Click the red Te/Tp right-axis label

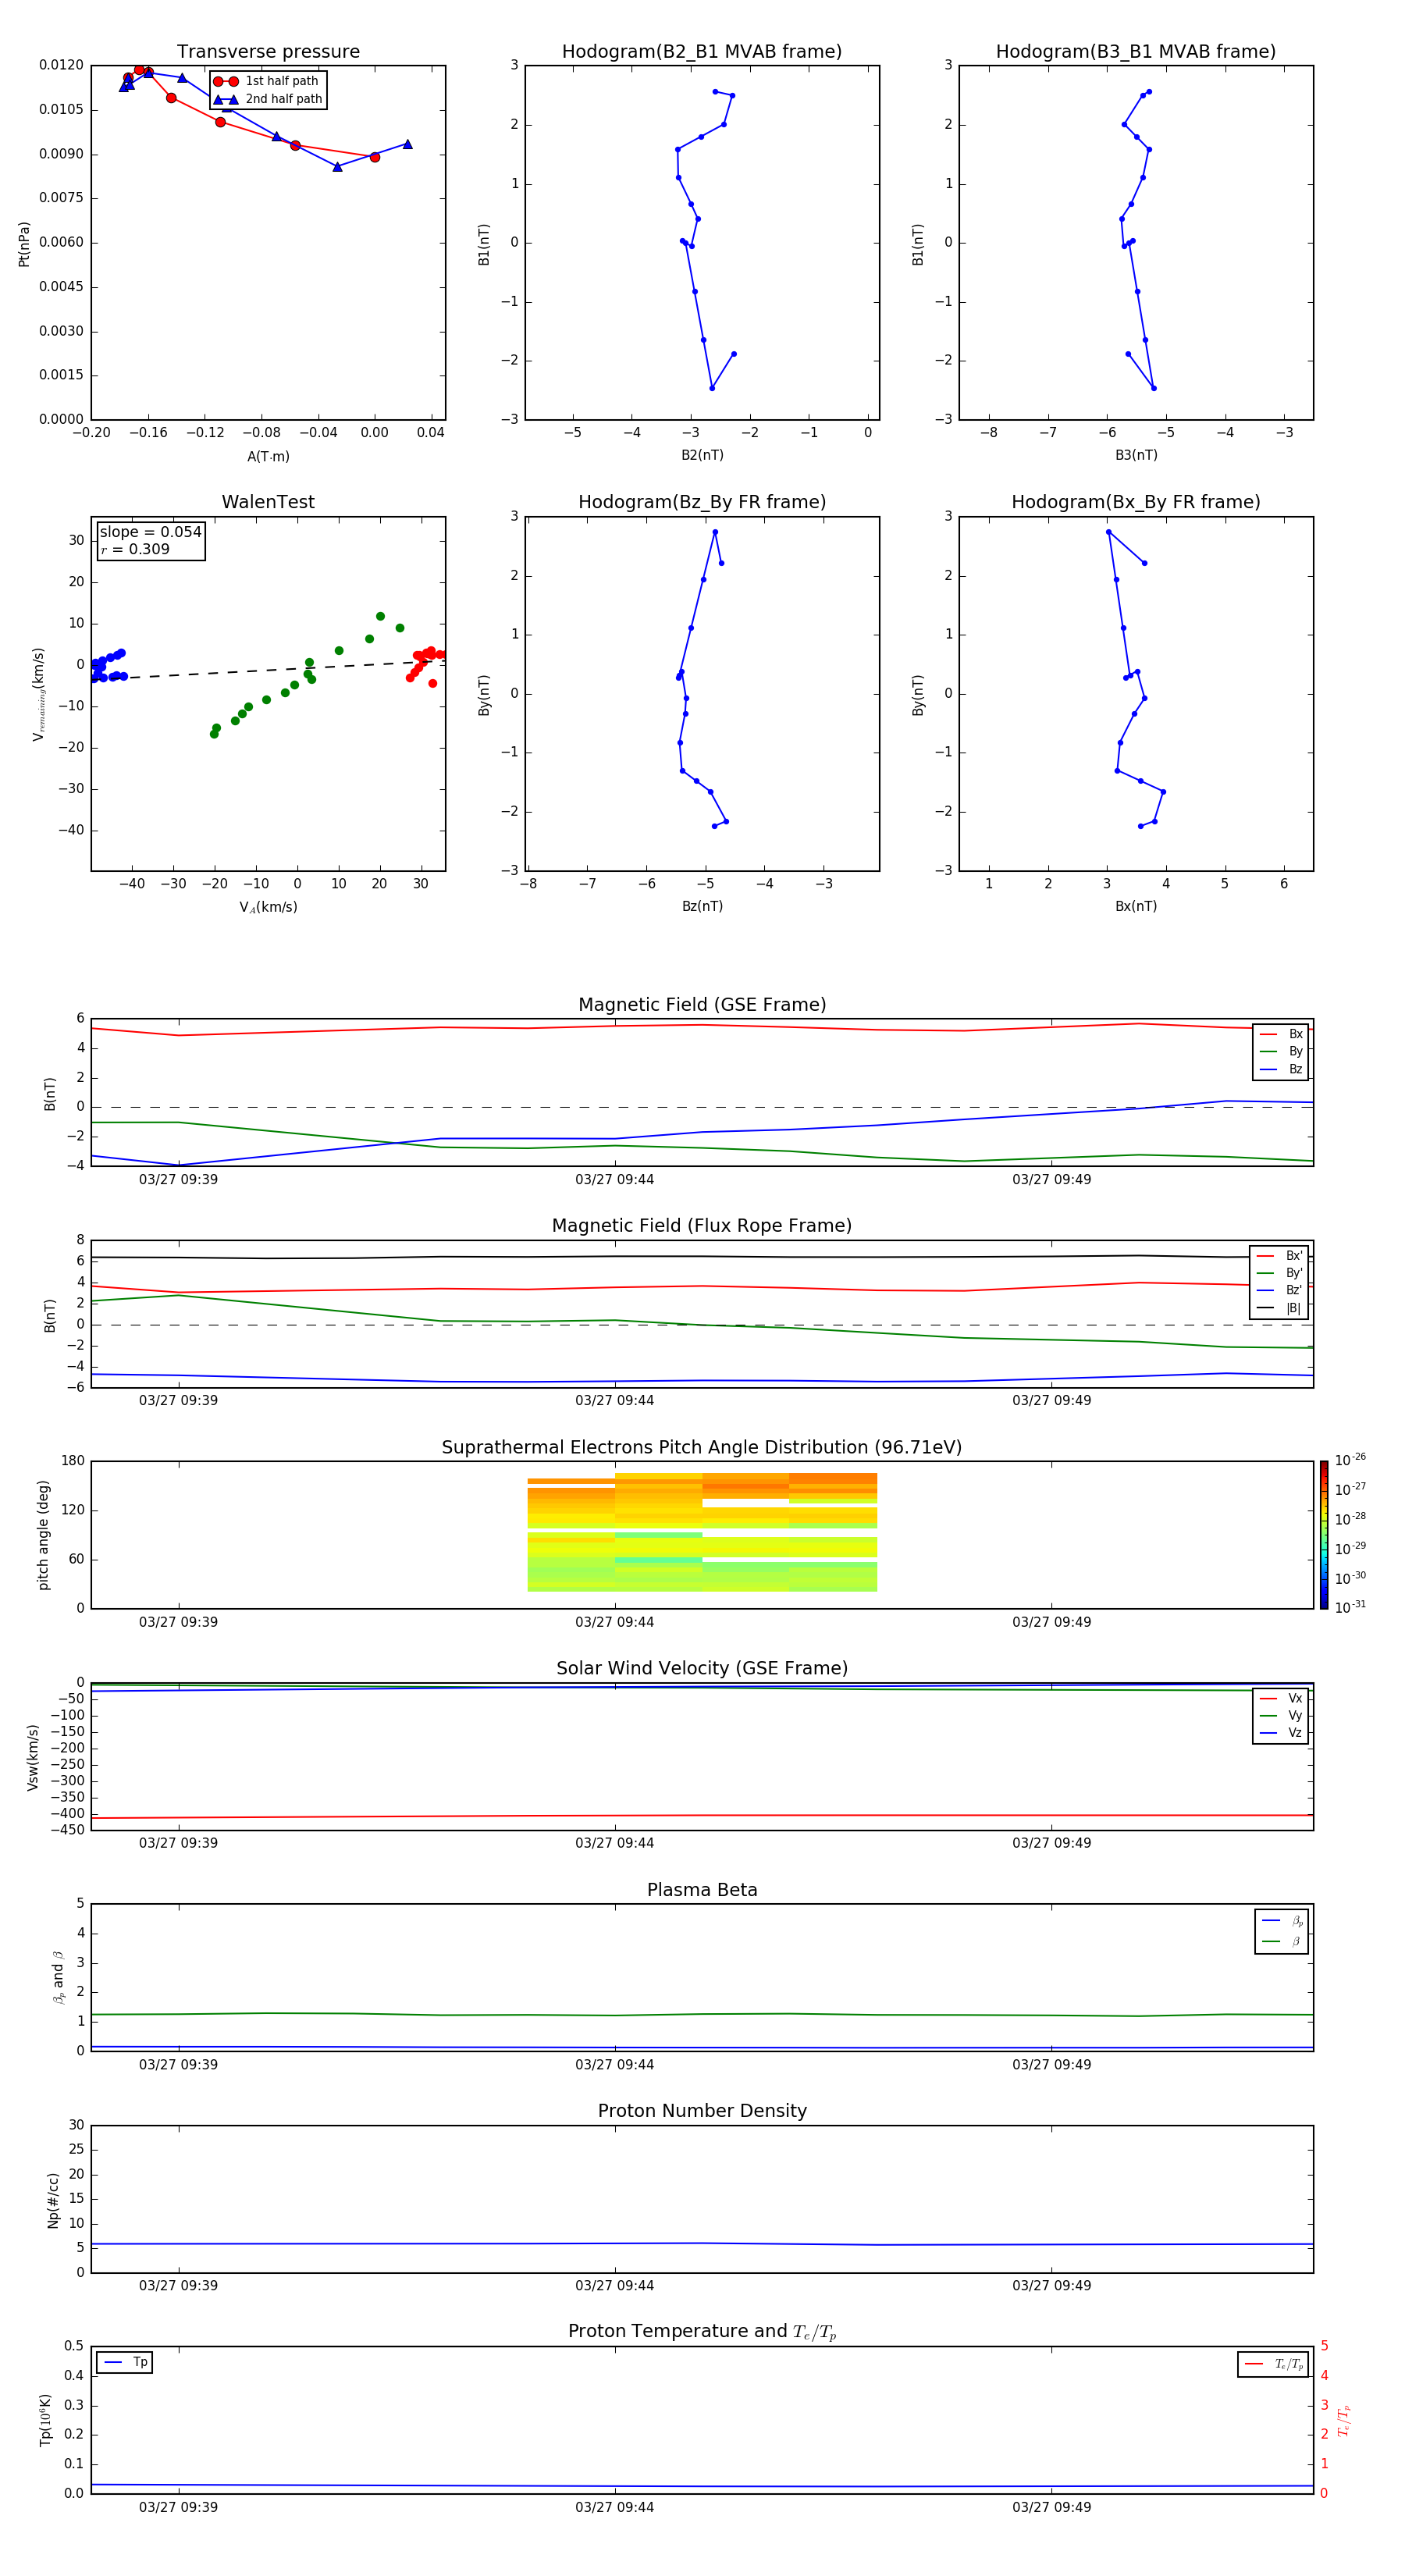(x=1344, y=2420)
